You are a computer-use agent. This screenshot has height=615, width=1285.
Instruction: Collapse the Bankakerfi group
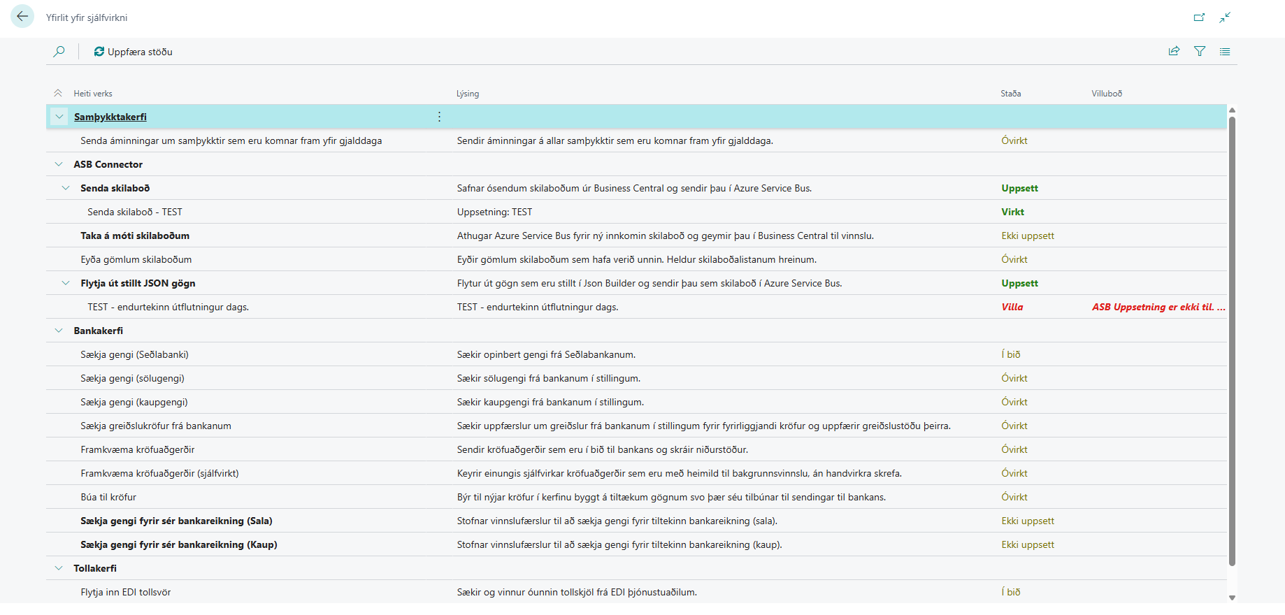(59, 331)
